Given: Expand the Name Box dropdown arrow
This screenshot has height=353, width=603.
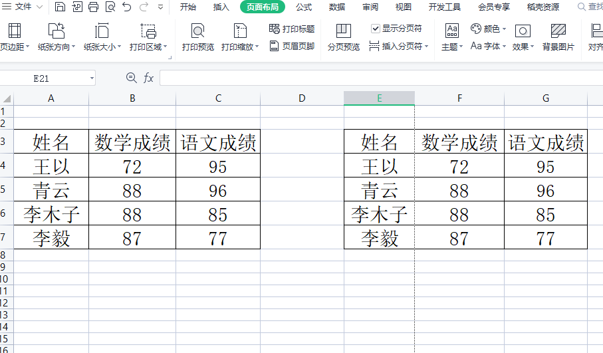Looking at the screenshot, I should [92, 78].
